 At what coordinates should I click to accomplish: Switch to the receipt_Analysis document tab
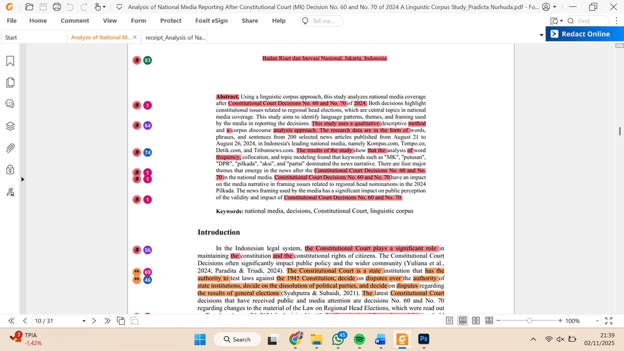(174, 38)
